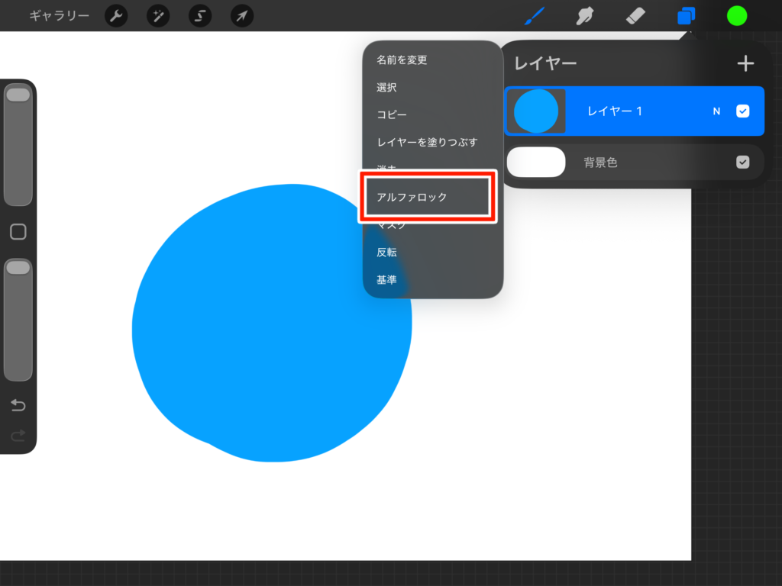Open blend mode N on レイヤー 1
782x586 pixels.
pos(716,111)
